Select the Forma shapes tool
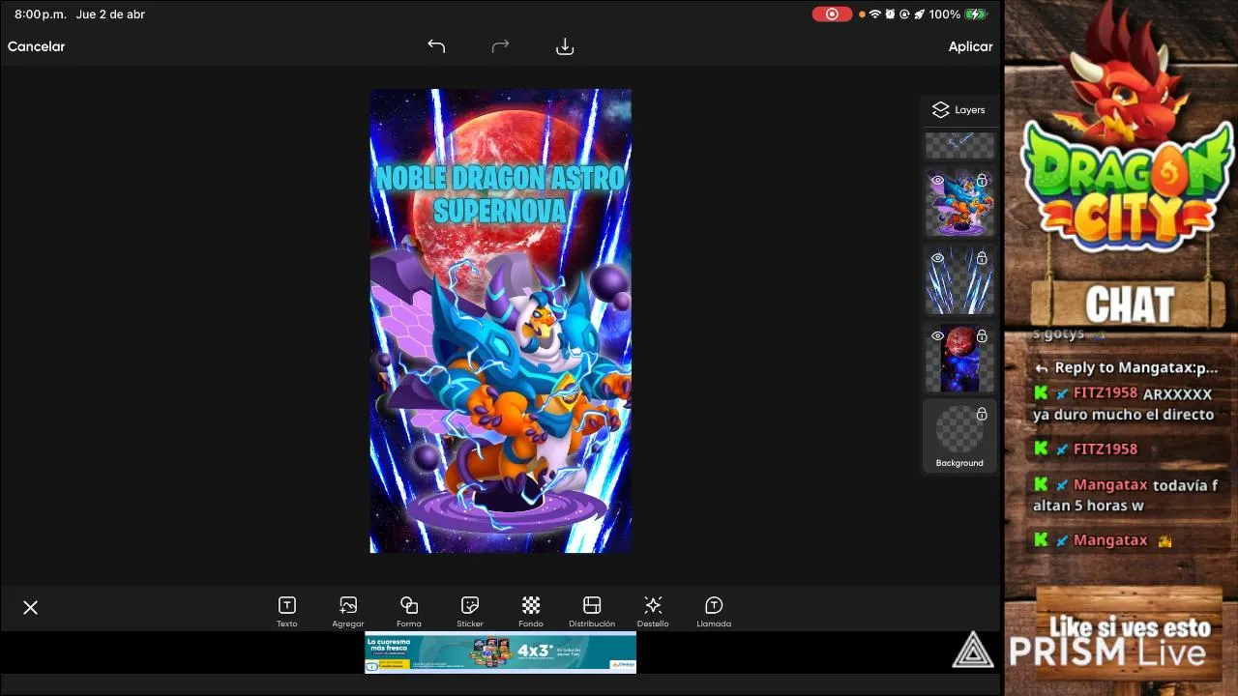 click(x=409, y=612)
